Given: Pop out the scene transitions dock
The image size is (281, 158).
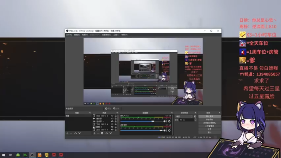Looking at the screenshot, I should (x=196, y=113).
